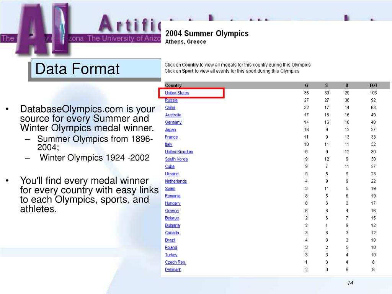The image size is (392, 294).
Task: Open the Spain country link
Action: (x=170, y=188)
